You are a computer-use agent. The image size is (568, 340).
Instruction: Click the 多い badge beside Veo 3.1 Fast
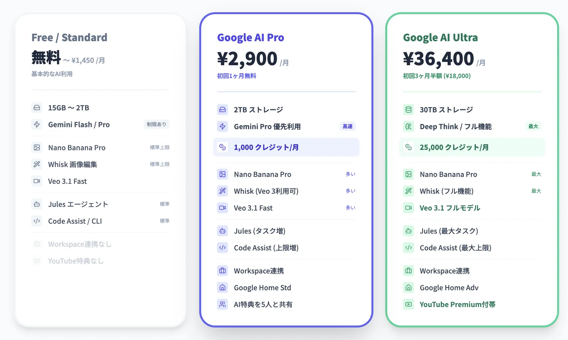351,208
